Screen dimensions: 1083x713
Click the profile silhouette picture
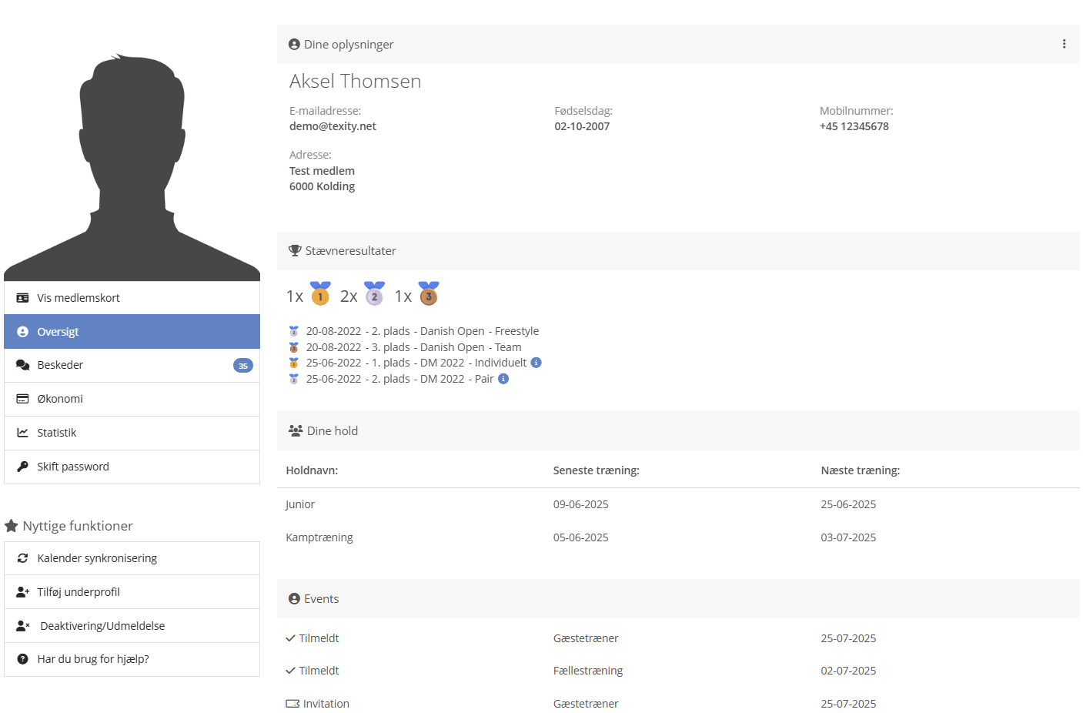click(x=132, y=167)
